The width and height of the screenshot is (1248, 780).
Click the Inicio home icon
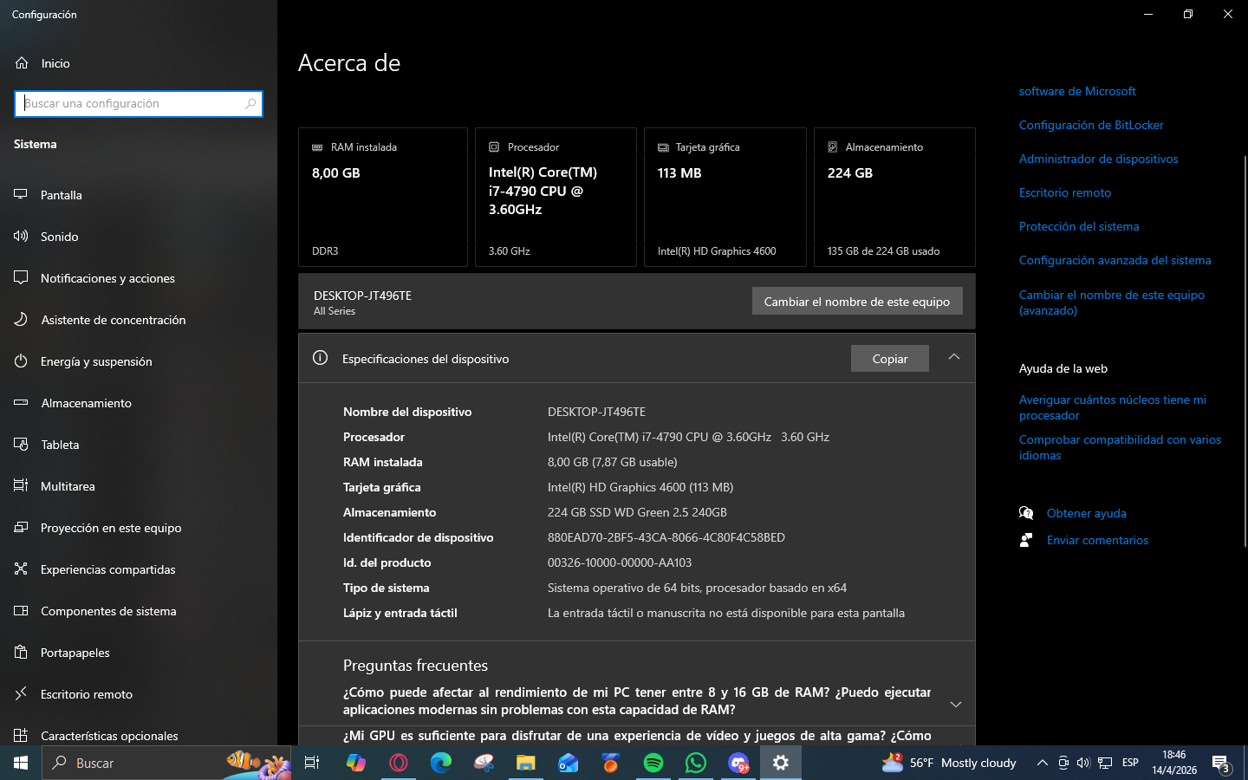tap(22, 62)
